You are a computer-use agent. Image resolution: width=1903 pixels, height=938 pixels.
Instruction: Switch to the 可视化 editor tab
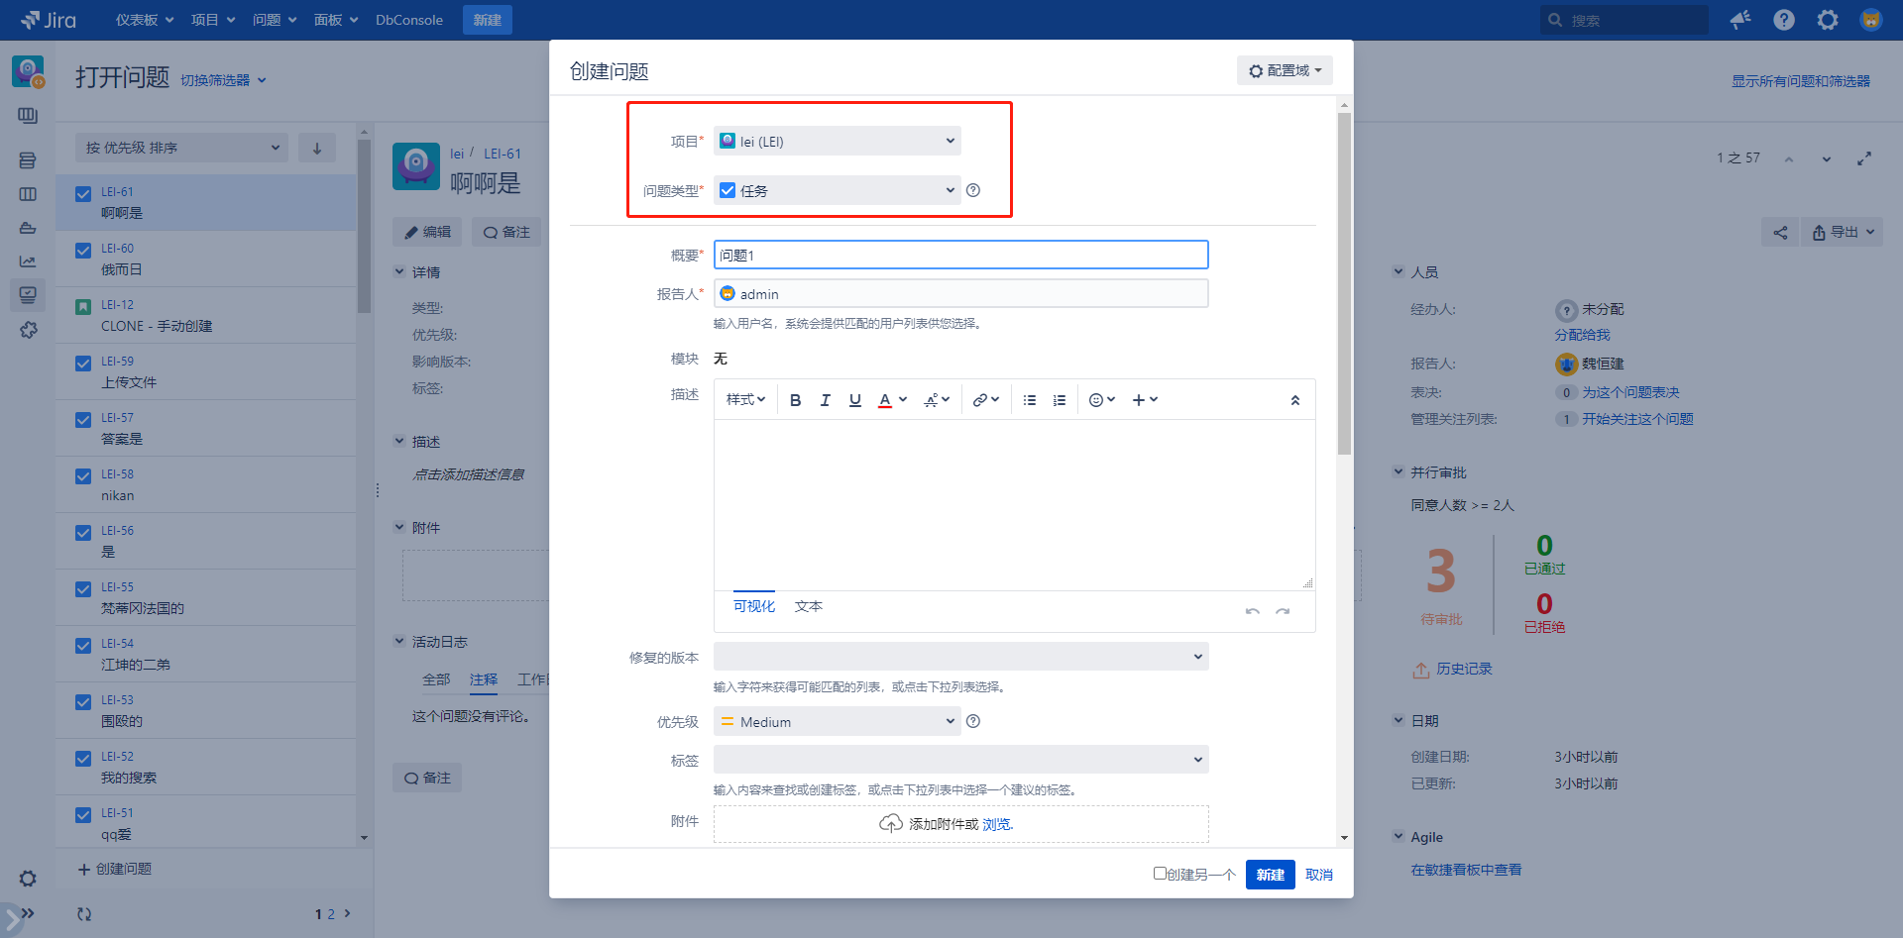click(753, 606)
